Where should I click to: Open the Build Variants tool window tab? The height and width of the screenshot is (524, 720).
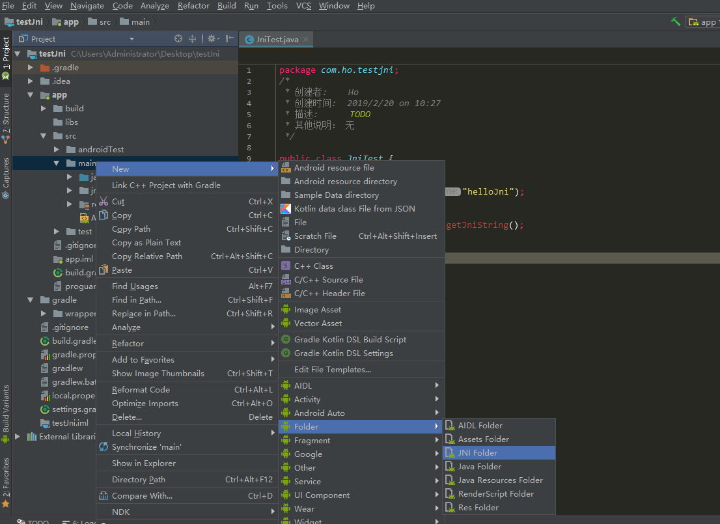[x=6, y=413]
